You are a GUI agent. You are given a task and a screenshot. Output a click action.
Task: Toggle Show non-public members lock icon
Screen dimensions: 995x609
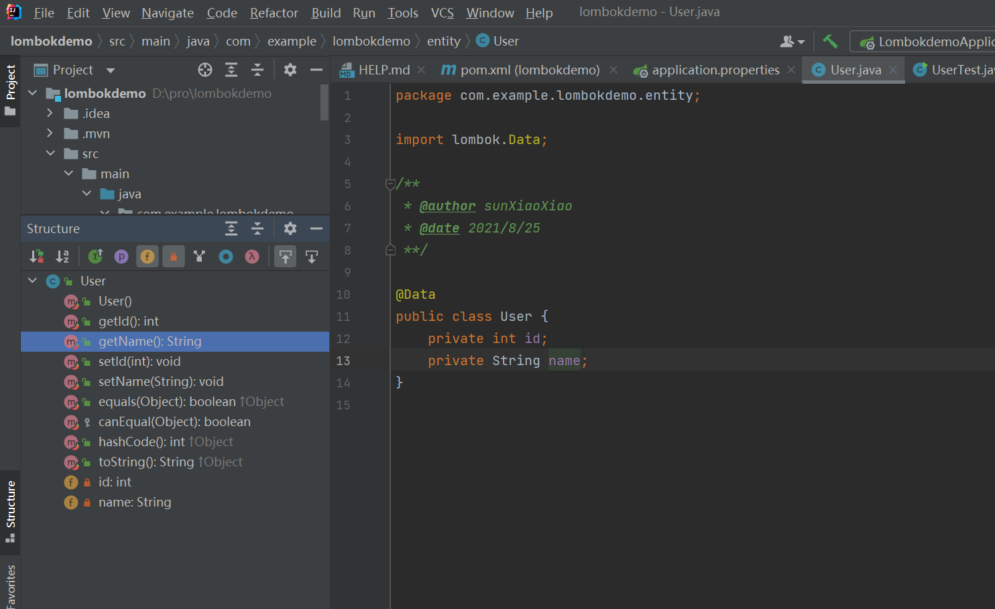(174, 257)
